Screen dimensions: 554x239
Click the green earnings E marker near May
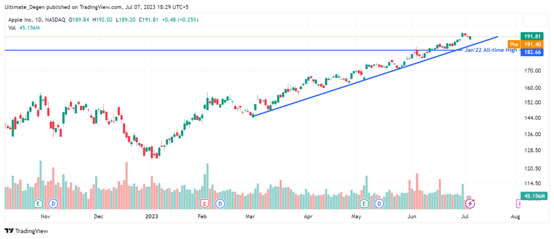(364, 203)
